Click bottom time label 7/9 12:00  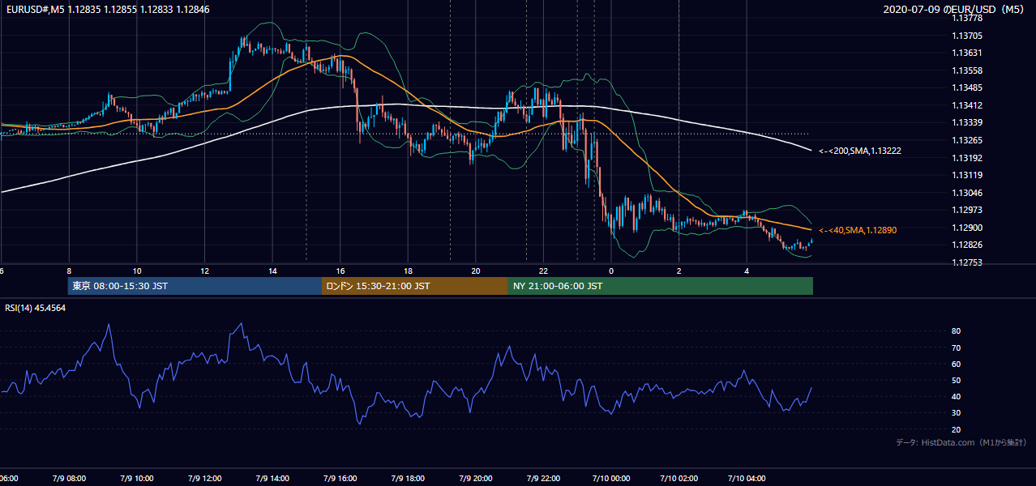[204, 479]
